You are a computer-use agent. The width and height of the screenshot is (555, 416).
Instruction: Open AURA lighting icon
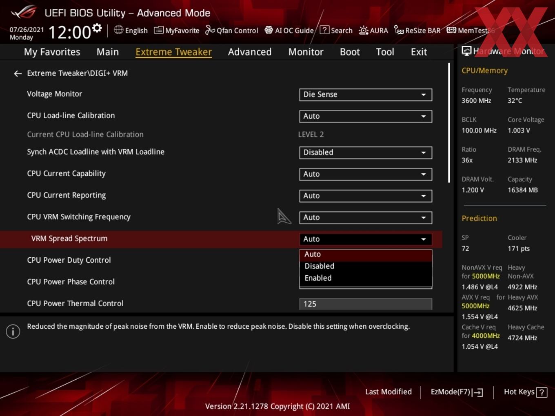click(363, 30)
